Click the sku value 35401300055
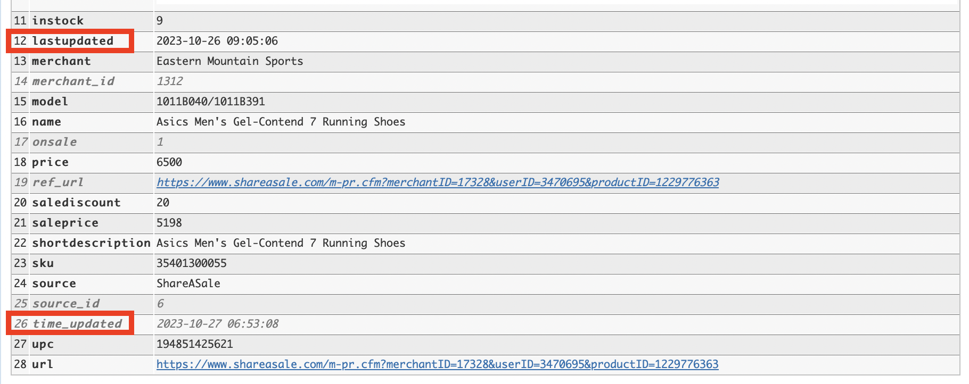 coord(192,263)
